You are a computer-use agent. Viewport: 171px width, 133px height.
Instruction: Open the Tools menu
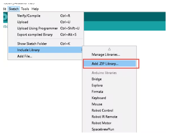[x=25, y=9]
